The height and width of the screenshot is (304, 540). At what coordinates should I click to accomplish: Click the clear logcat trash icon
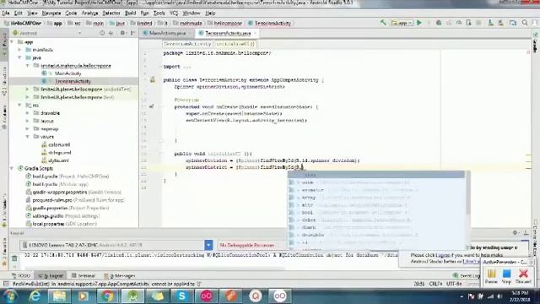14,258
